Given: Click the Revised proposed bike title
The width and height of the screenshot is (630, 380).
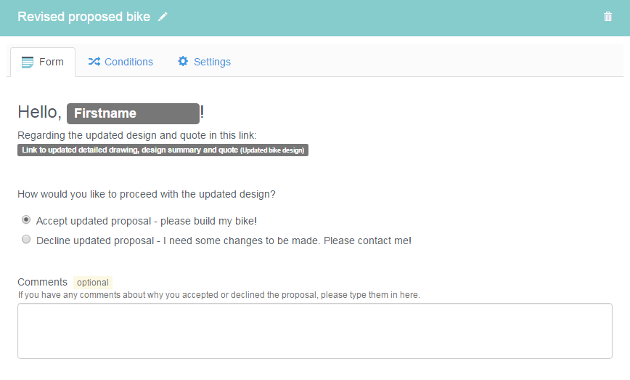Looking at the screenshot, I should [x=83, y=17].
